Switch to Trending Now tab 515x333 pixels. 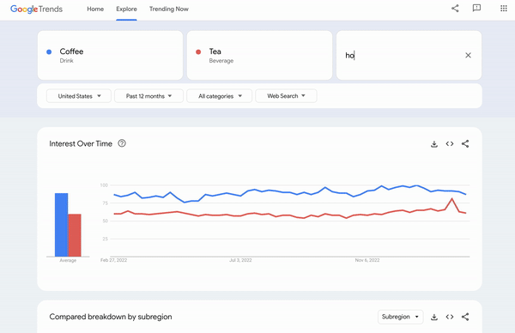click(169, 9)
